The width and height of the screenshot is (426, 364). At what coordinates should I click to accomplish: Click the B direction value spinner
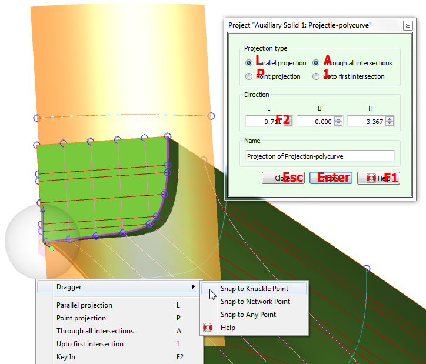click(x=338, y=121)
